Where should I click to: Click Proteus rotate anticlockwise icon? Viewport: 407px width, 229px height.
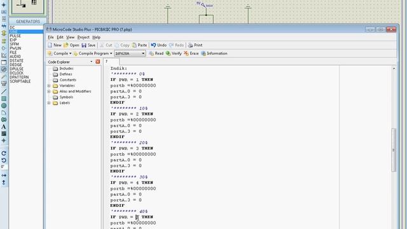4,160
